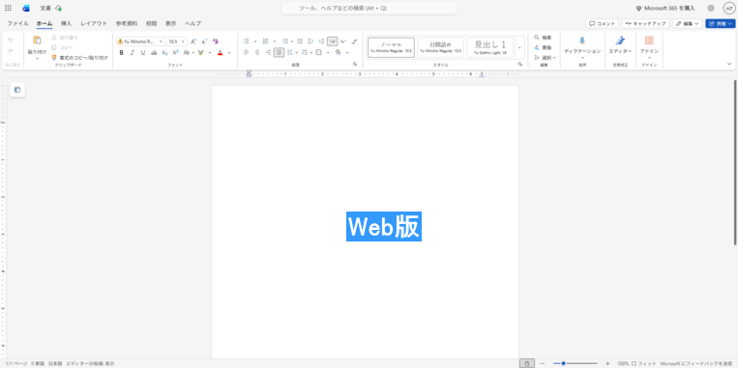This screenshot has width=738, height=368.
Task: Click the 共有 share button
Action: [721, 23]
